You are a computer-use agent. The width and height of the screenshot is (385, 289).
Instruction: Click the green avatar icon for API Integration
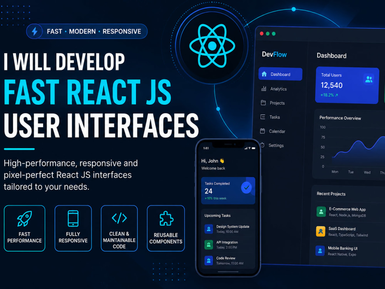209,245
